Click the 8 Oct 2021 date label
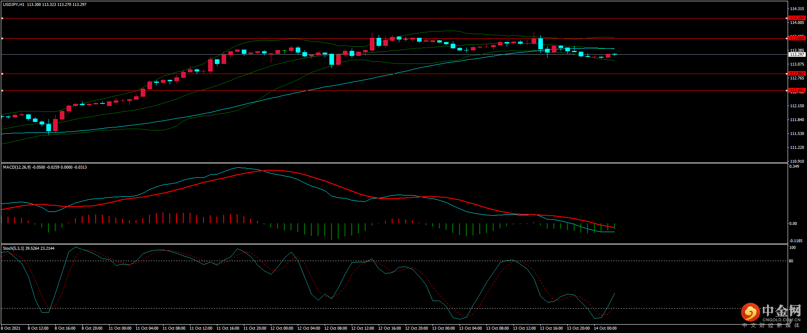Screen dimensions: 807x333 pos(11,328)
